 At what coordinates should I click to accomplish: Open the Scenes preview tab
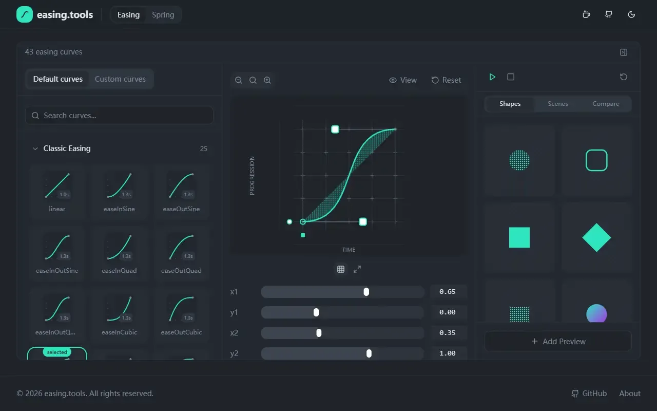pyautogui.click(x=558, y=104)
